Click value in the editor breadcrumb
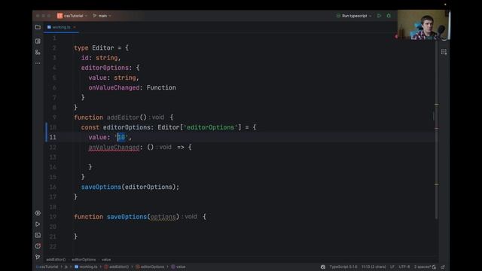 (106, 260)
